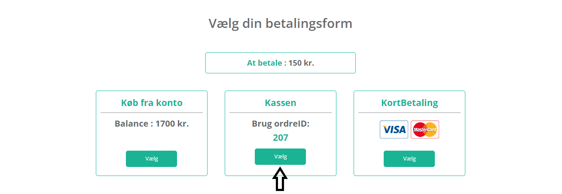The height and width of the screenshot is (194, 562).
Task: Click the Kassen card title
Action: tap(280, 103)
